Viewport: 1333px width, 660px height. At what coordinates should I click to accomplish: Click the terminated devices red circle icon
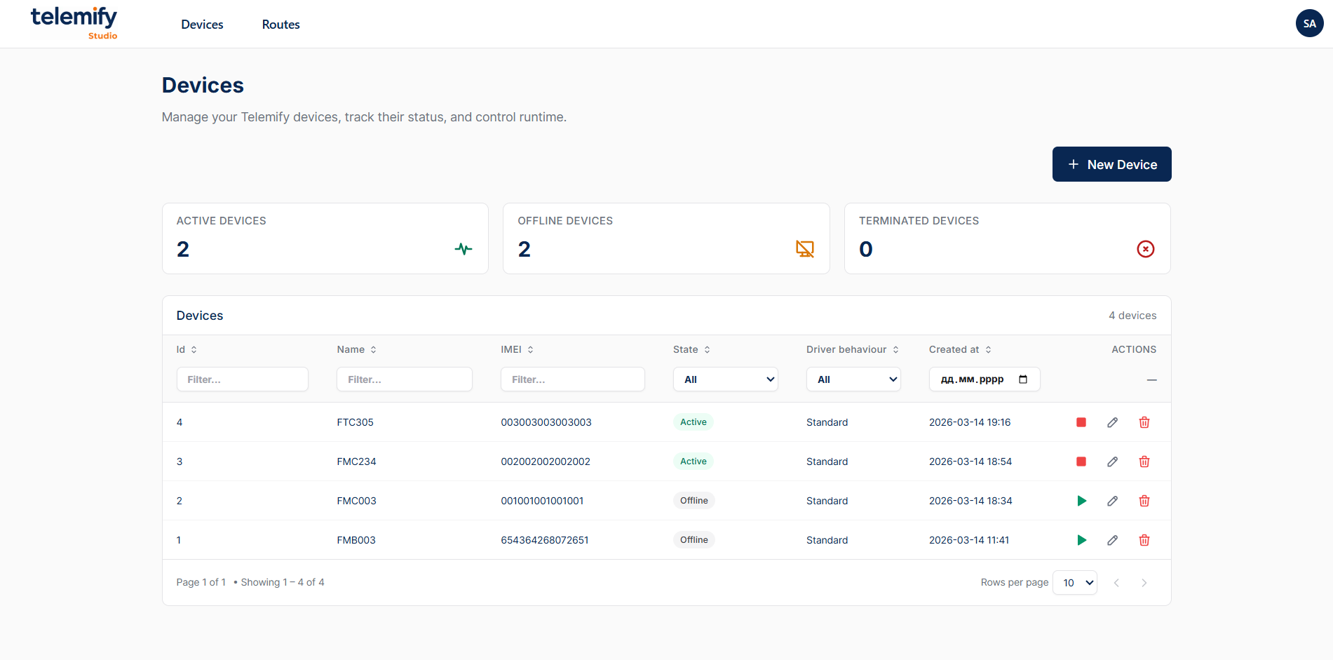[x=1145, y=248]
